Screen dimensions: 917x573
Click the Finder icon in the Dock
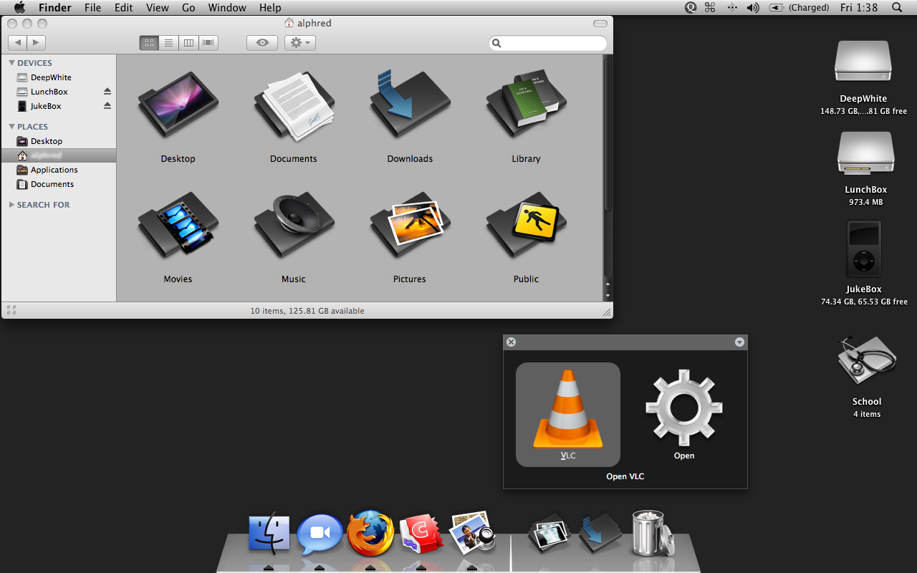pos(269,534)
